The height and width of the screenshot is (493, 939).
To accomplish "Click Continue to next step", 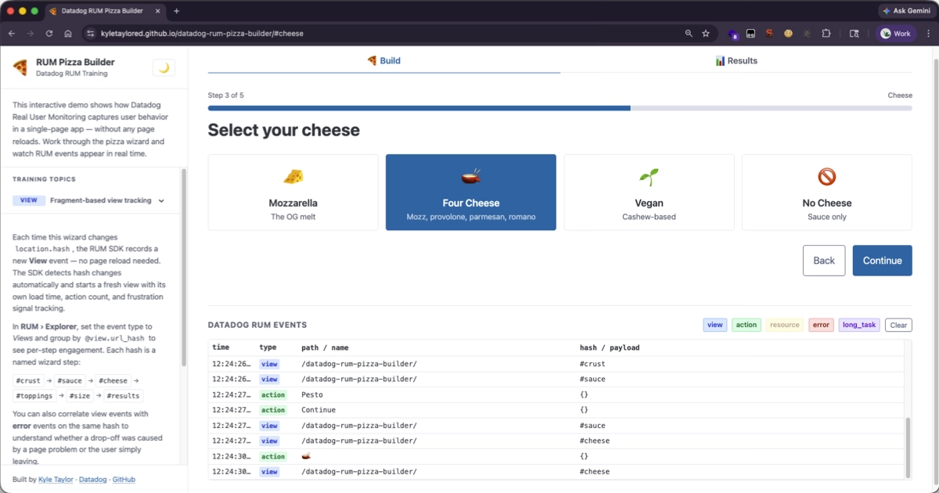I will click(x=883, y=261).
